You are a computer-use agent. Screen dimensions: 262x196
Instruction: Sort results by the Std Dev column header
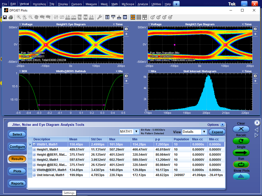coord(99,139)
